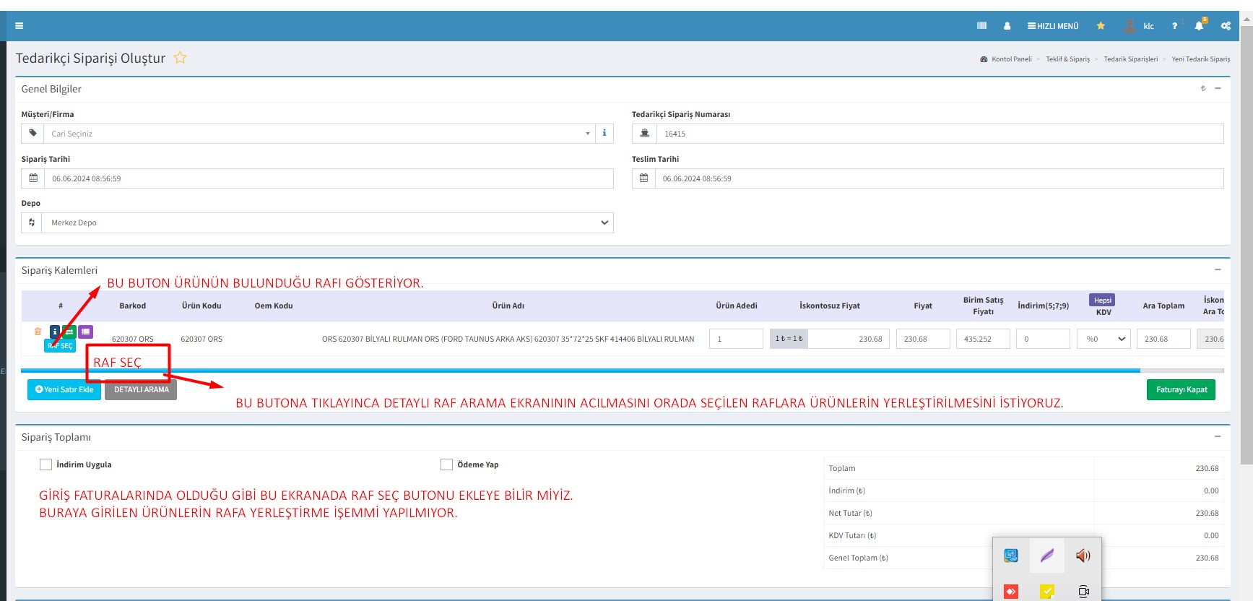Open the Depo dropdown showing Merkez Depo
This screenshot has width=1253, height=601.
coord(326,222)
